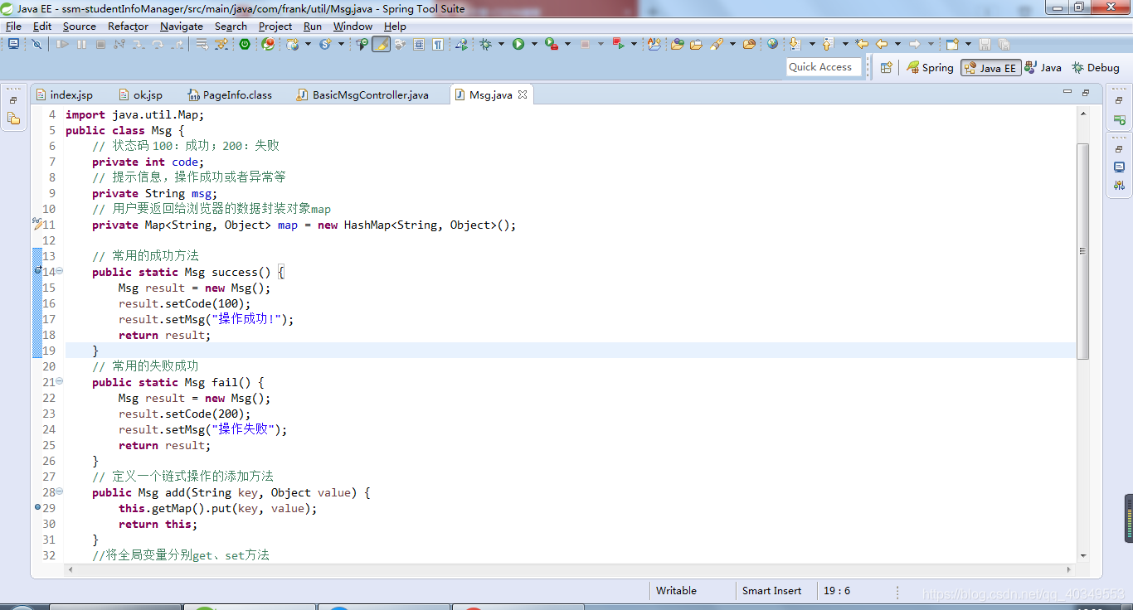Switch to the Debug perspective
Viewport: 1133px width, 610px height.
point(1095,68)
